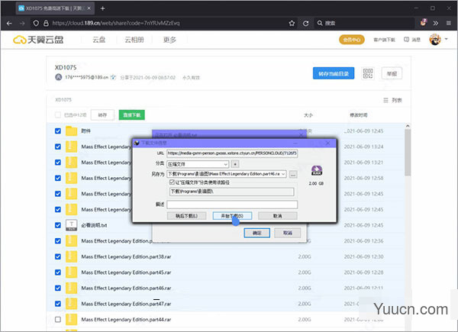Open the 更多 navigation menu
Screen dimensions: 458x332
click(x=169, y=40)
